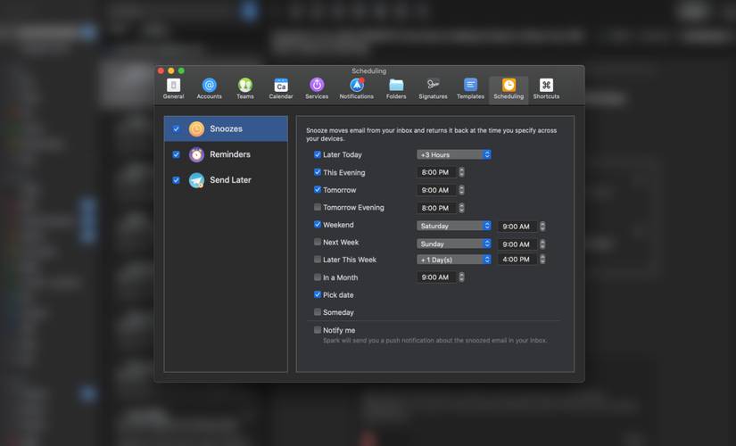Adjust Next Week time stepper arrows

pyautogui.click(x=542, y=244)
